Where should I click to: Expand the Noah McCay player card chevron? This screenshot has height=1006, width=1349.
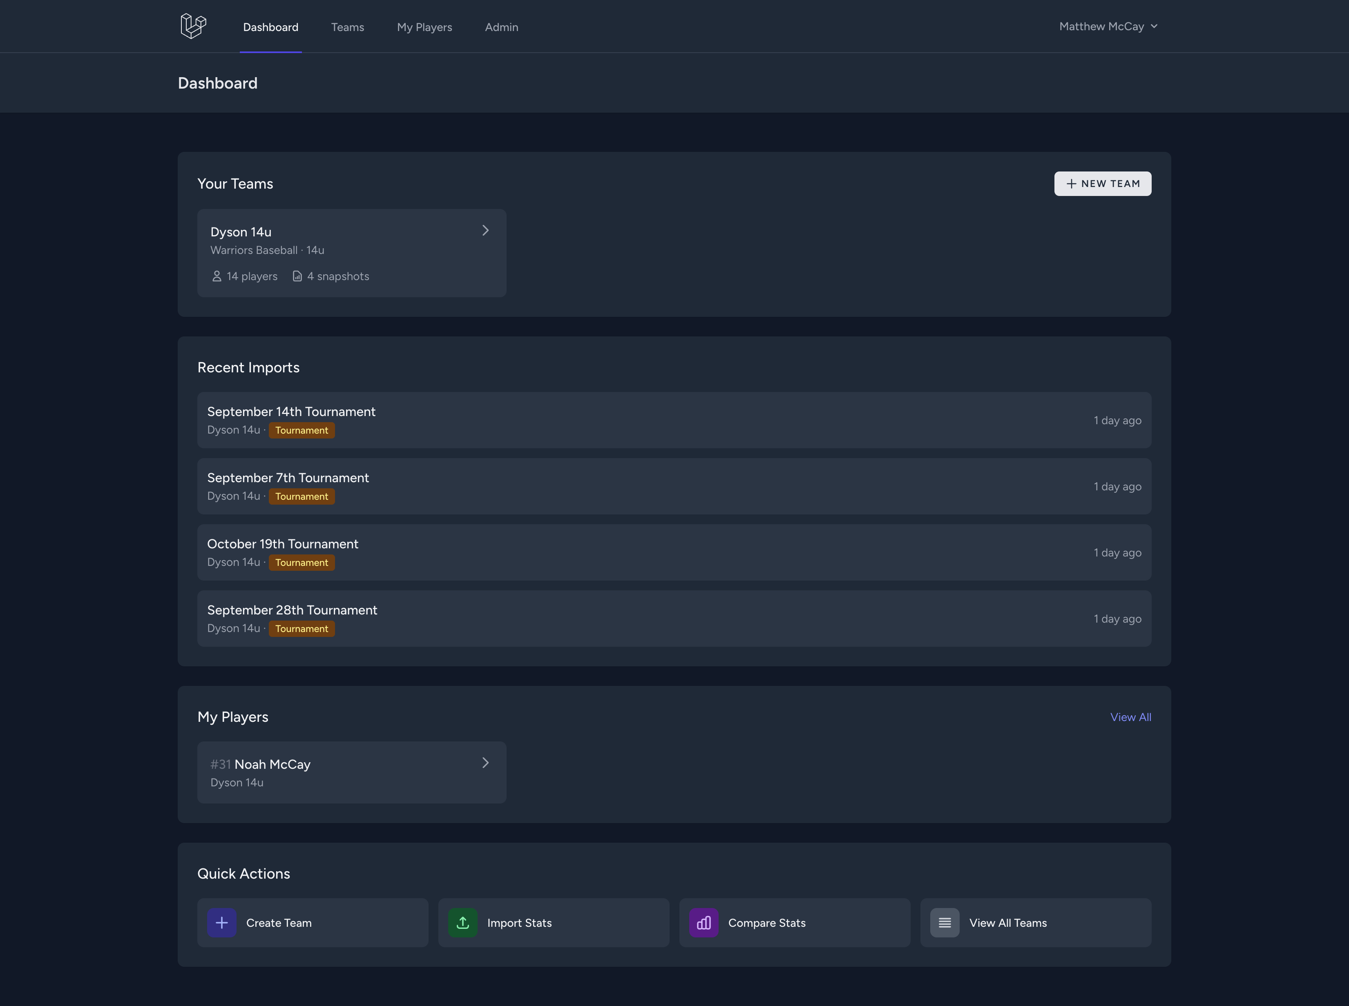click(x=485, y=762)
